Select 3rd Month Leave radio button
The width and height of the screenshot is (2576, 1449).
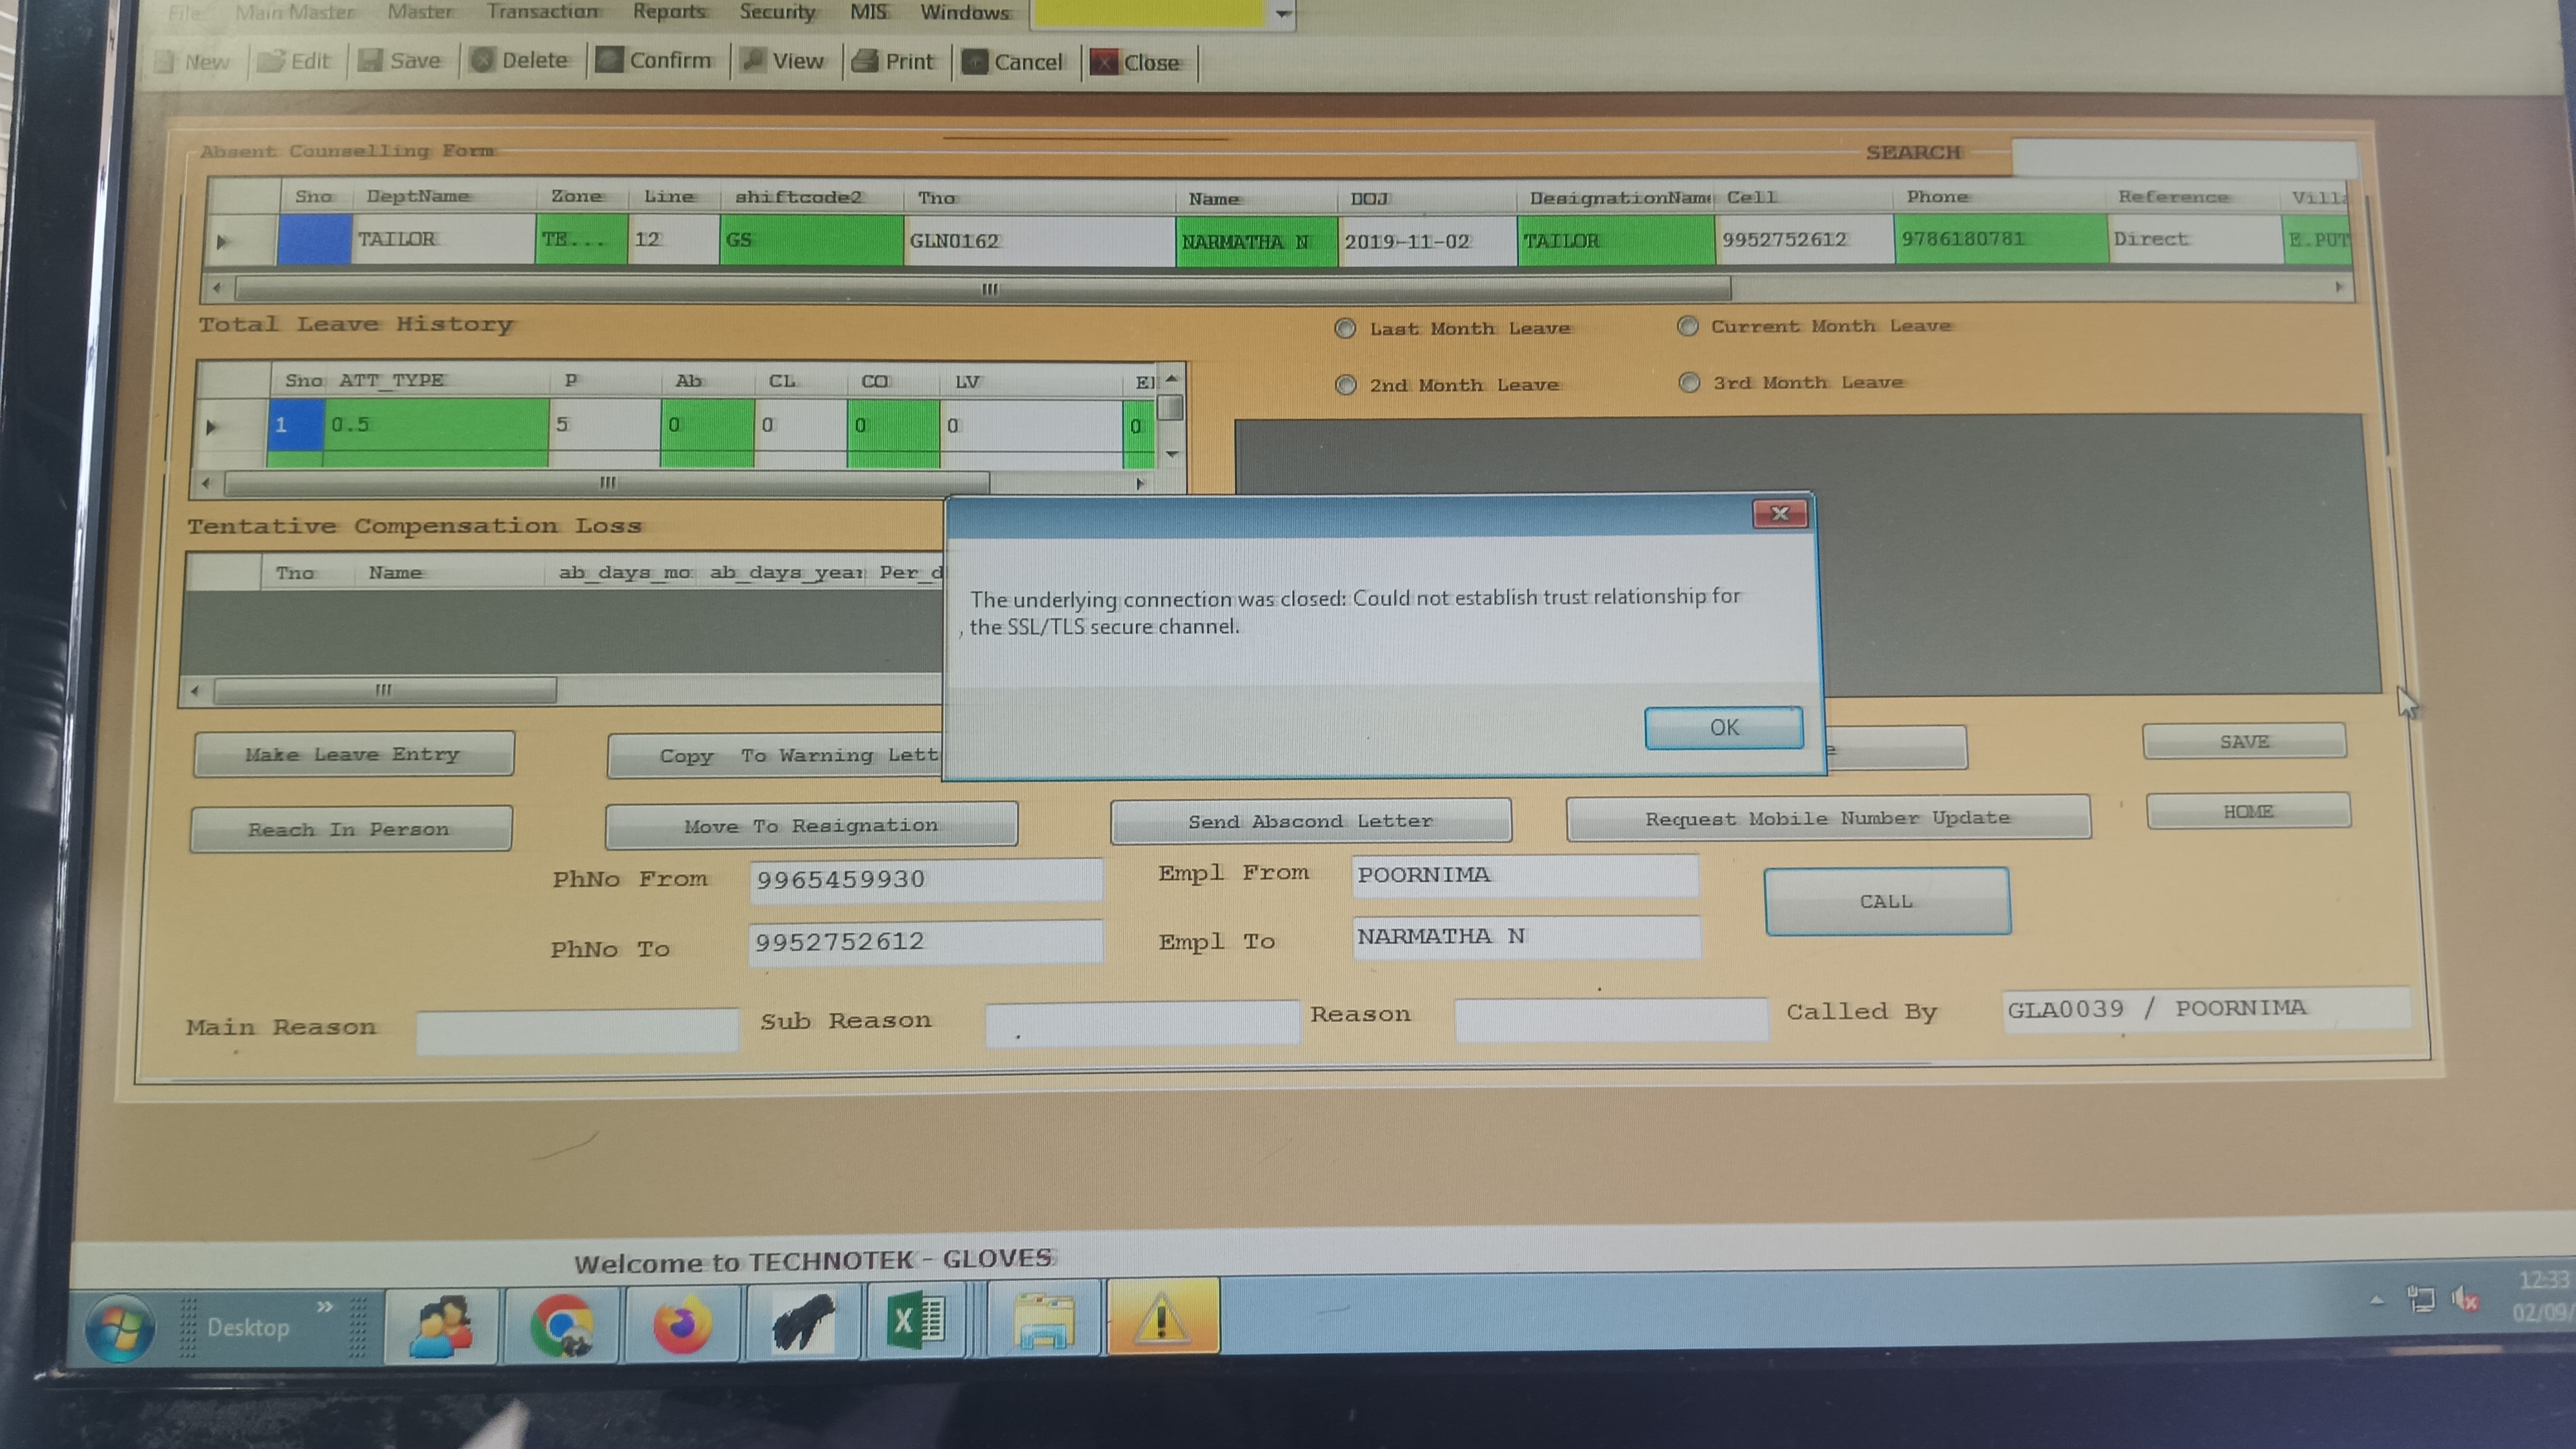[1689, 382]
